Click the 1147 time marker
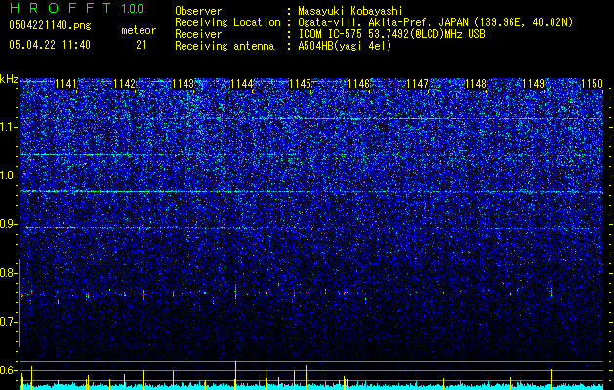This screenshot has height=390, width=614. click(417, 84)
